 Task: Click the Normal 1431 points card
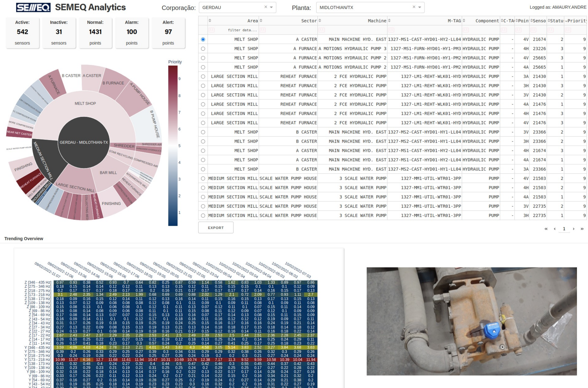point(95,33)
